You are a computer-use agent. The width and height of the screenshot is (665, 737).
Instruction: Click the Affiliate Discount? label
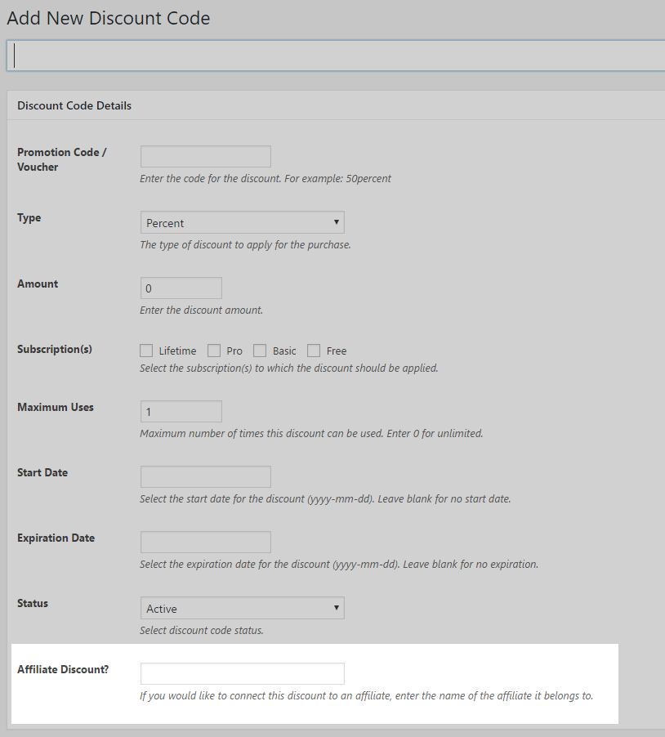pos(63,669)
